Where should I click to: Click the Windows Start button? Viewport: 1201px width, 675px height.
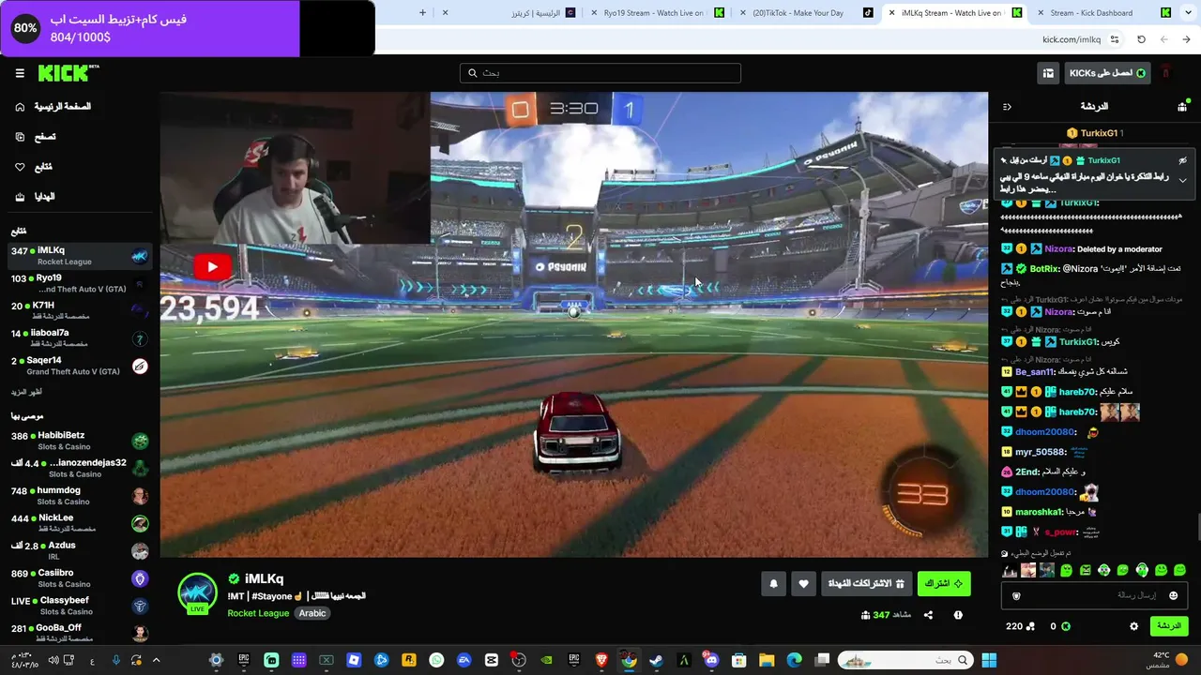pyautogui.click(x=989, y=660)
